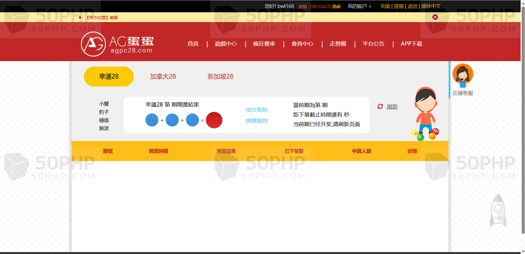Click the TOP rocket icon
Viewport: 525px width, 254px height.
pos(498,211)
